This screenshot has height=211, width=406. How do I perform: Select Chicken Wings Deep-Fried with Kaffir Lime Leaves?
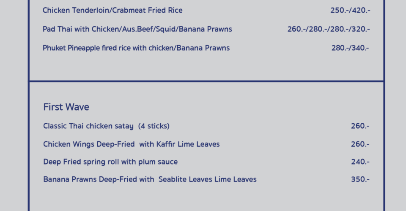(131, 144)
